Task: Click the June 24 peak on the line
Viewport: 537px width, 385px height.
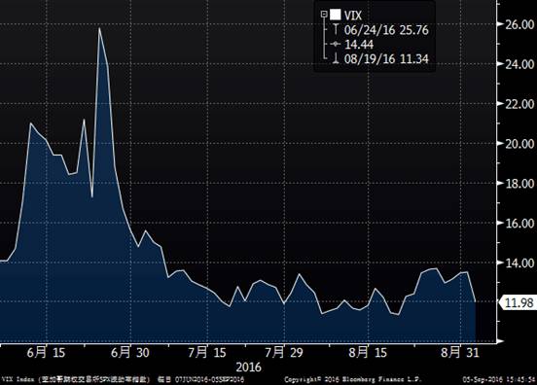Action: (99, 28)
